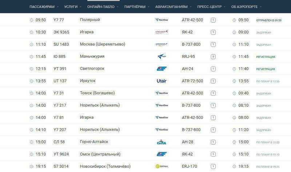
Task: Click the Utair logo in the Иркутск row
Action: click(x=162, y=81)
